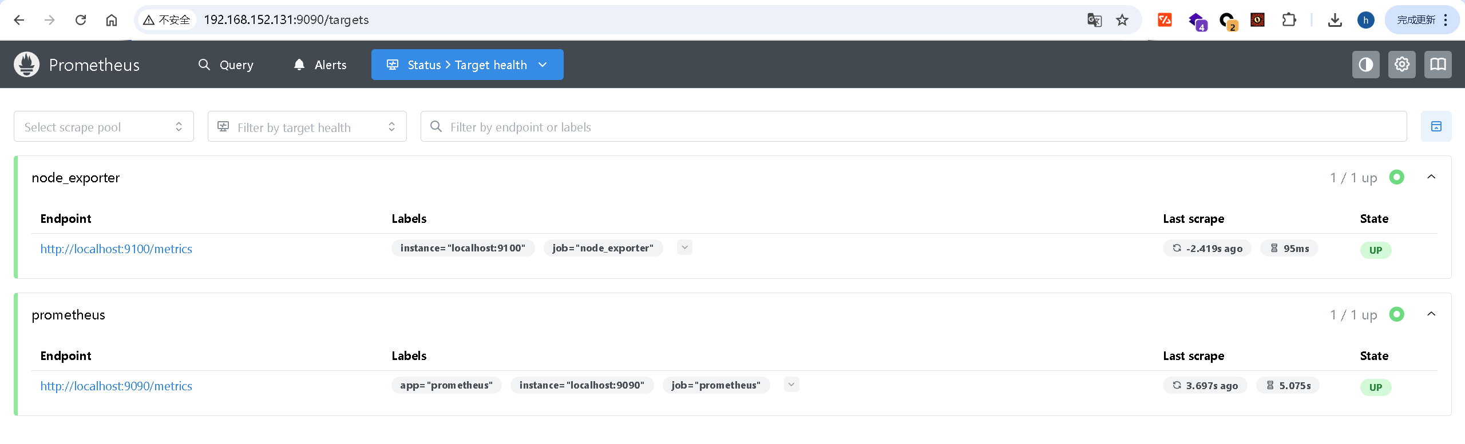Click the -2.419s ago last scrape badge

pyautogui.click(x=1207, y=248)
